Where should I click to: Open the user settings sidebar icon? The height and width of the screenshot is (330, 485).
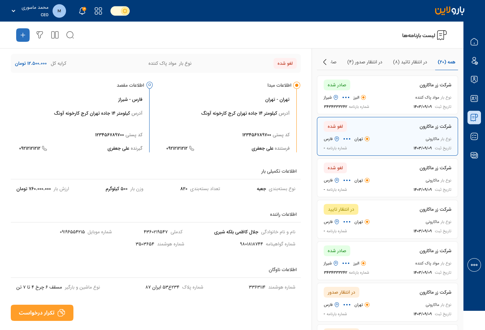474,61
